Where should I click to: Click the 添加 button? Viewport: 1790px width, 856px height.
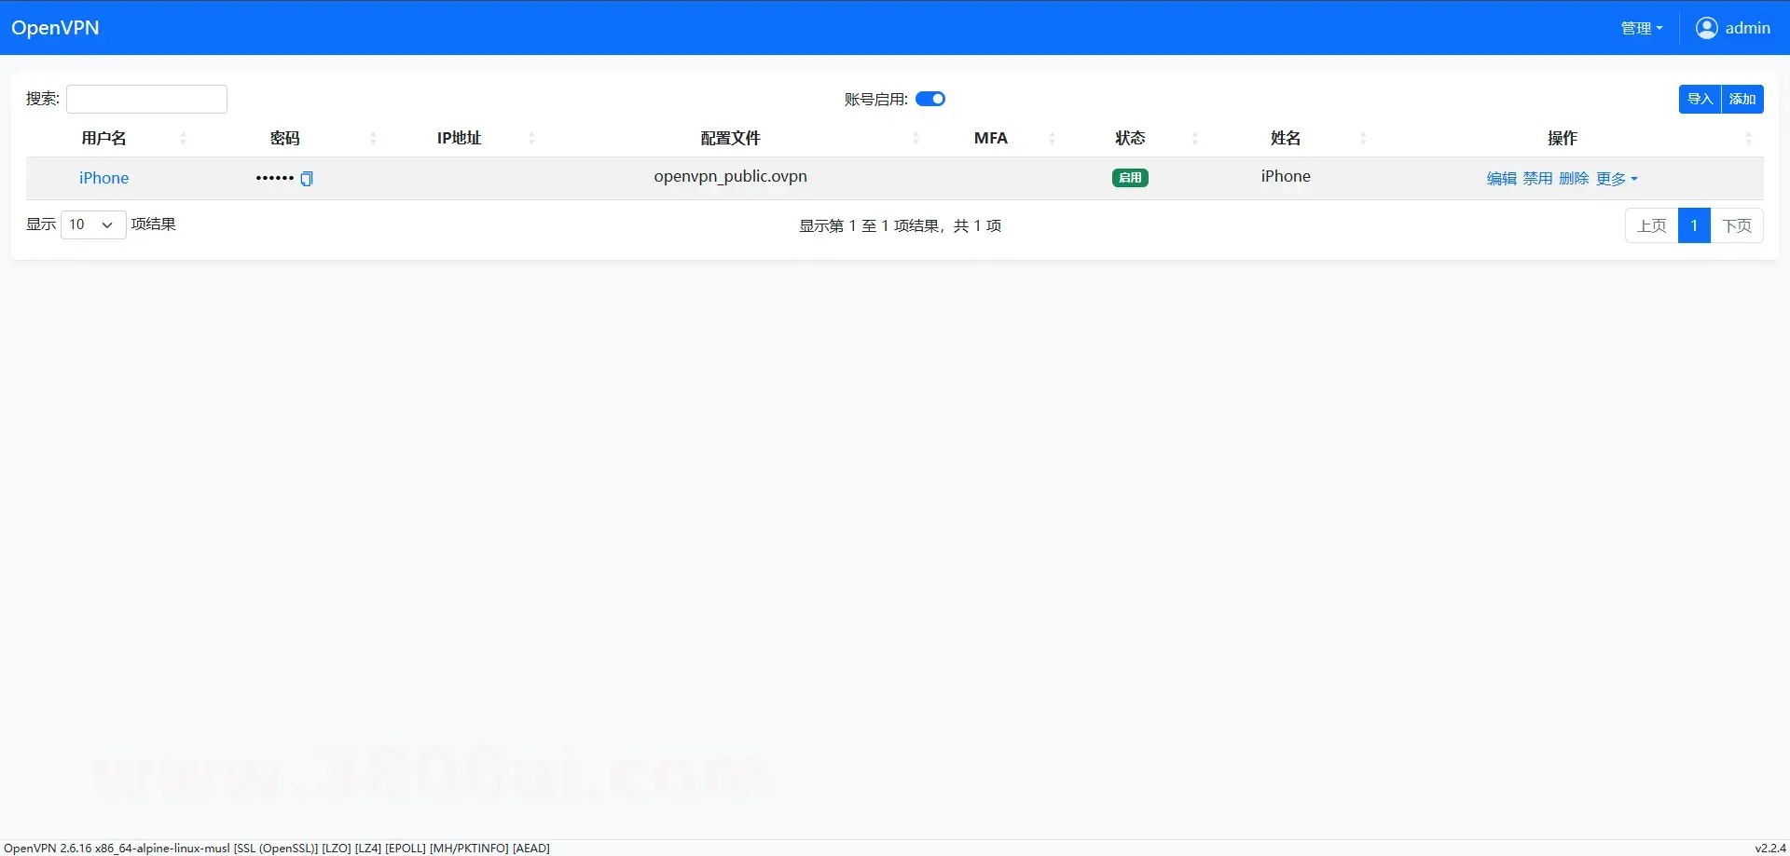(1742, 100)
